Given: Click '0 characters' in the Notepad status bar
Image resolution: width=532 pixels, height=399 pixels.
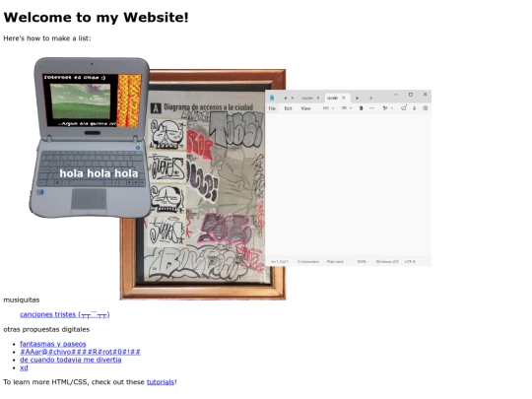Looking at the screenshot, I should point(308,262).
